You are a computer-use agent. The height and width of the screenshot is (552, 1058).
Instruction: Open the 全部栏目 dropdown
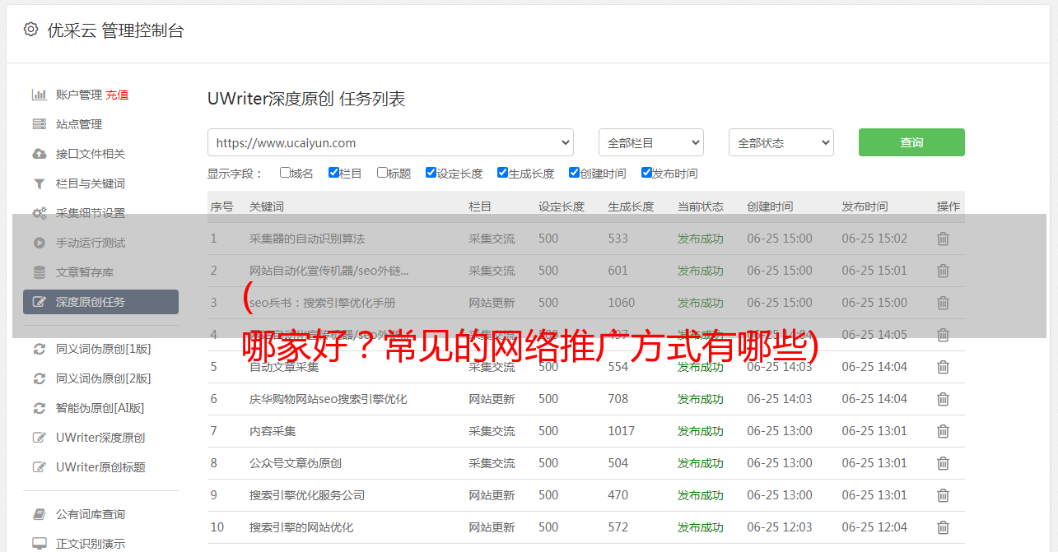[x=651, y=142]
